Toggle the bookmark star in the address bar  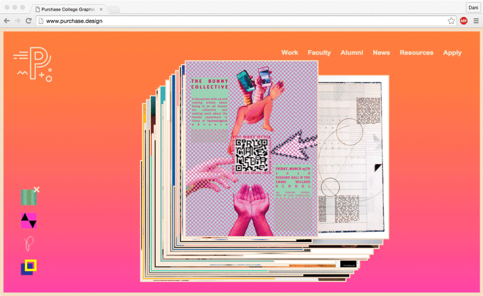451,21
